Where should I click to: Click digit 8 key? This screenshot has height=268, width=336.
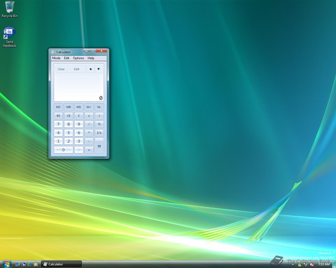[x=69, y=124]
